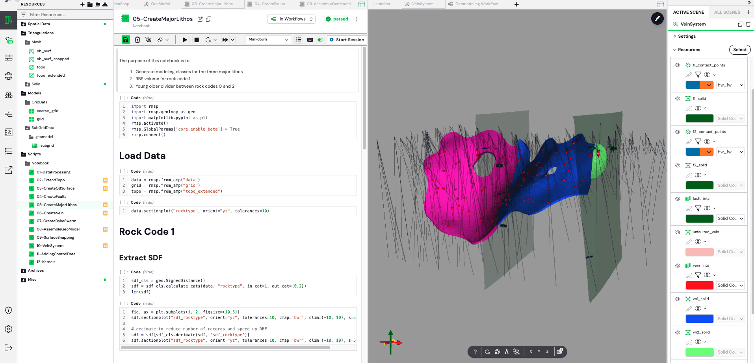Click the restart kernel circular arrows icon
The width and height of the screenshot is (754, 363).
208,40
